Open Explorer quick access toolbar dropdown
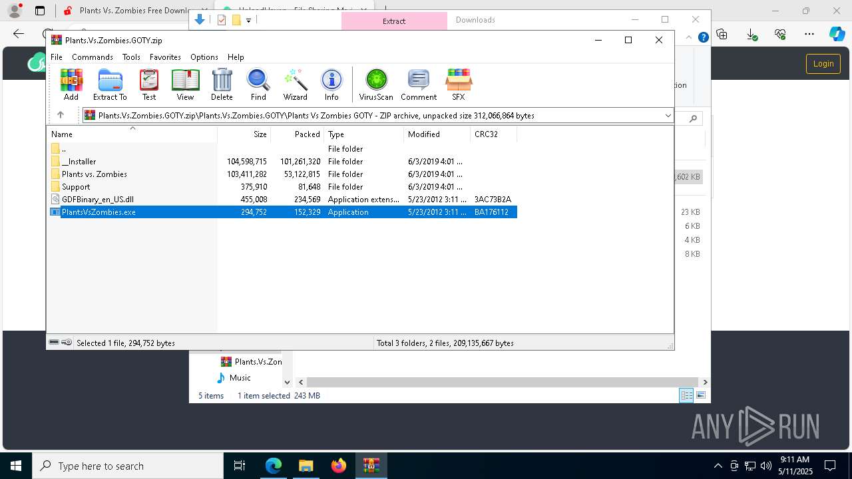This screenshot has height=479, width=852. point(248,21)
